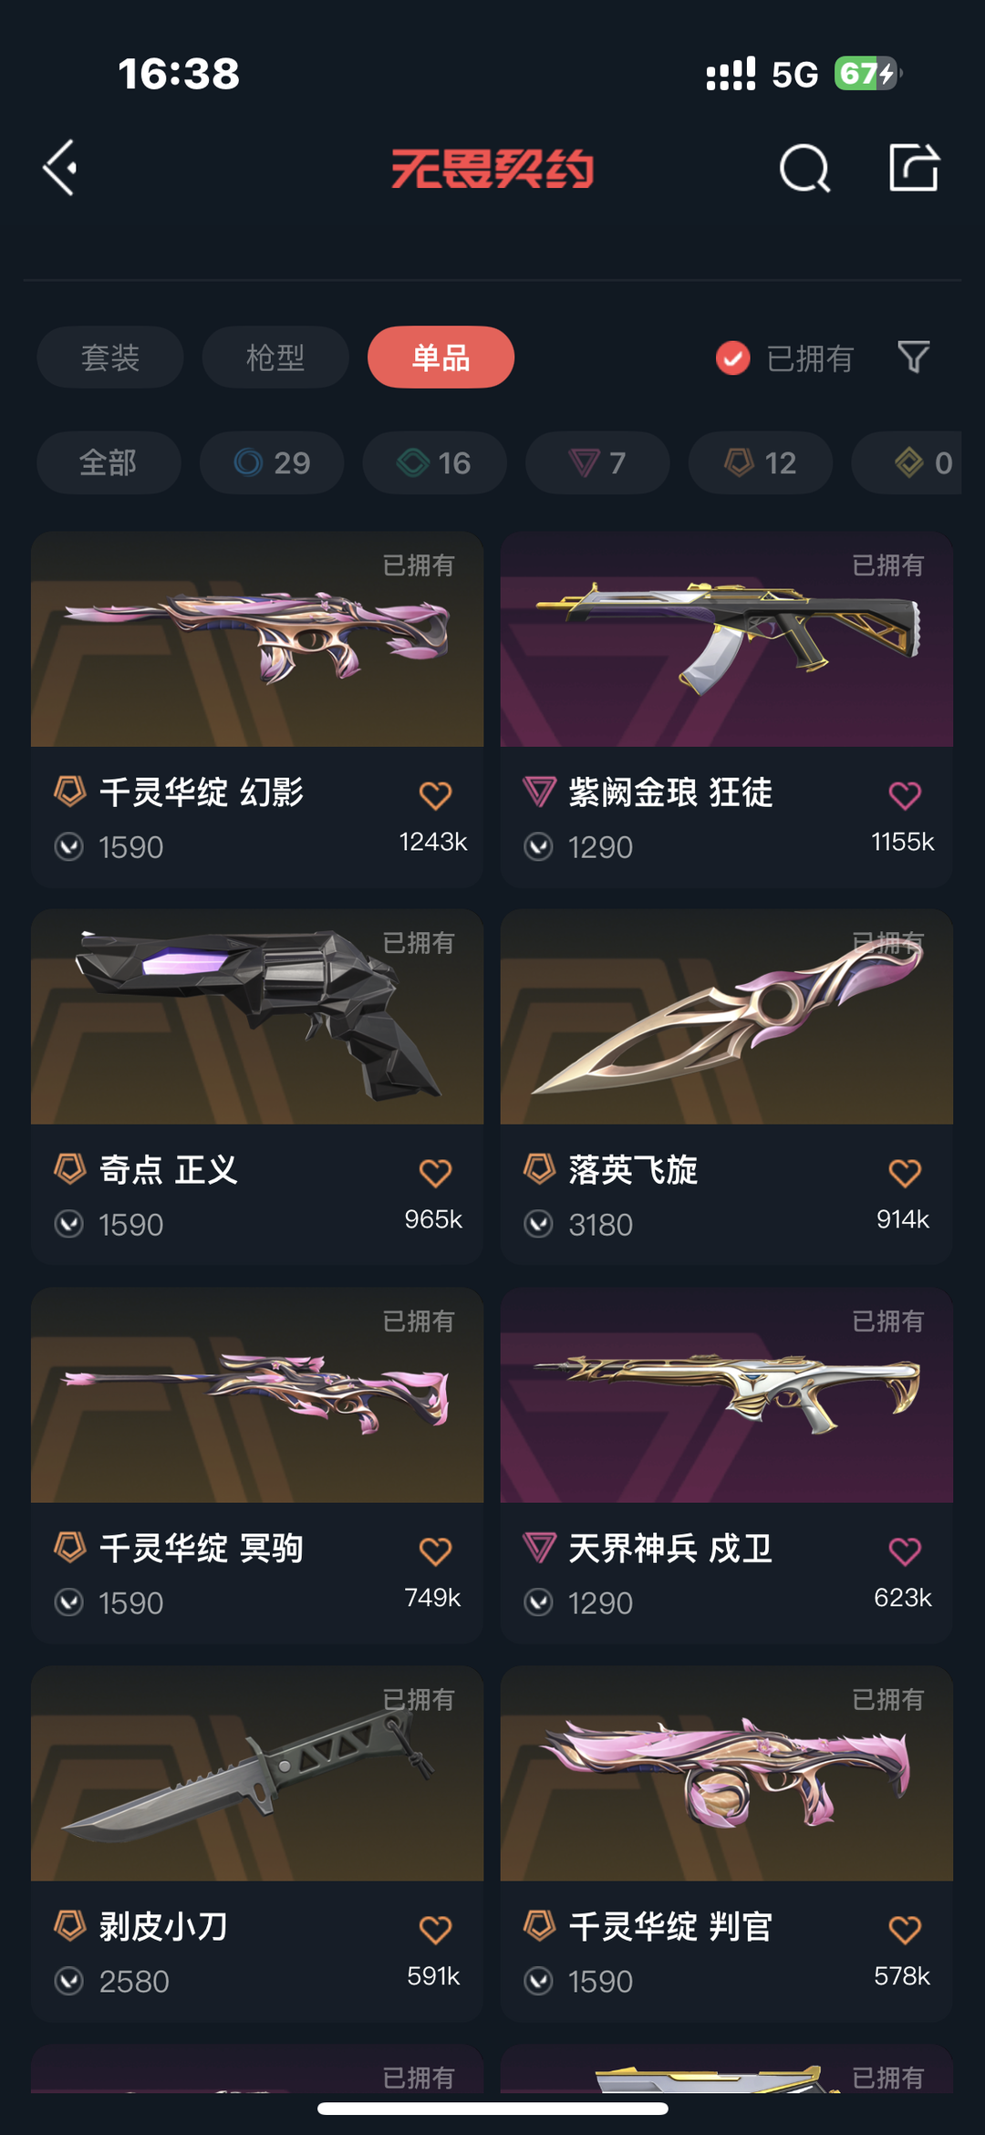Toggle heart for 千灵华绽 冥驹
985x2135 pixels.
coord(435,1551)
